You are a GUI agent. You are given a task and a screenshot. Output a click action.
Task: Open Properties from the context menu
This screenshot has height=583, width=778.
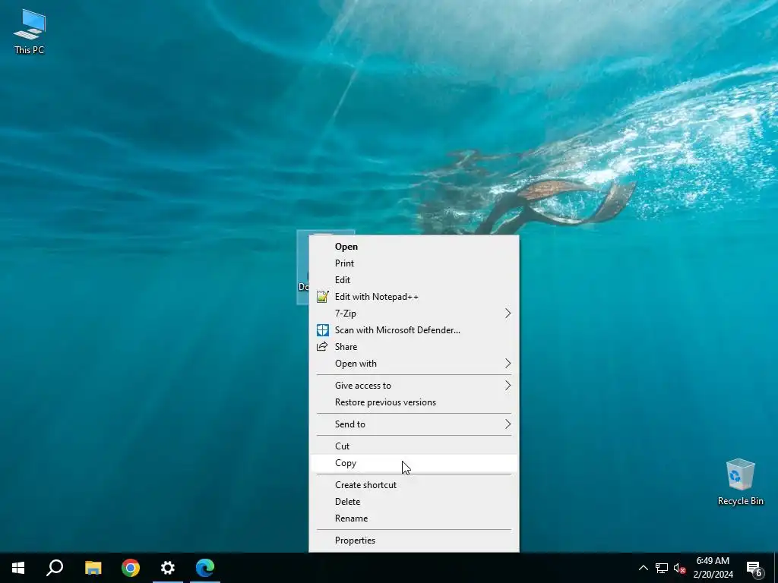[414, 540]
